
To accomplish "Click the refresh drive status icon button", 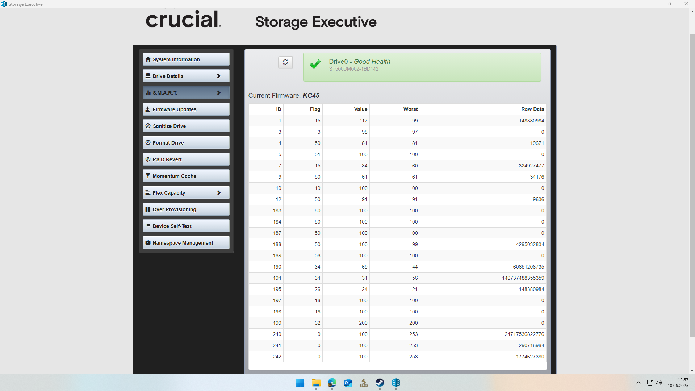I will (x=285, y=62).
